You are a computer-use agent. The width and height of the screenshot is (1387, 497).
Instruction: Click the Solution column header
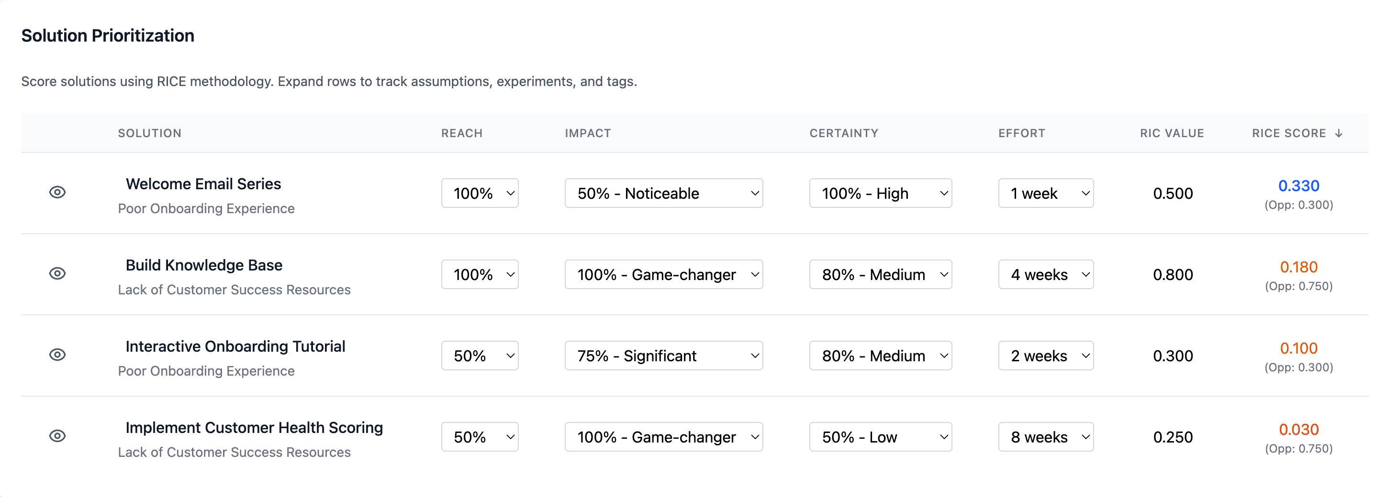(x=150, y=133)
